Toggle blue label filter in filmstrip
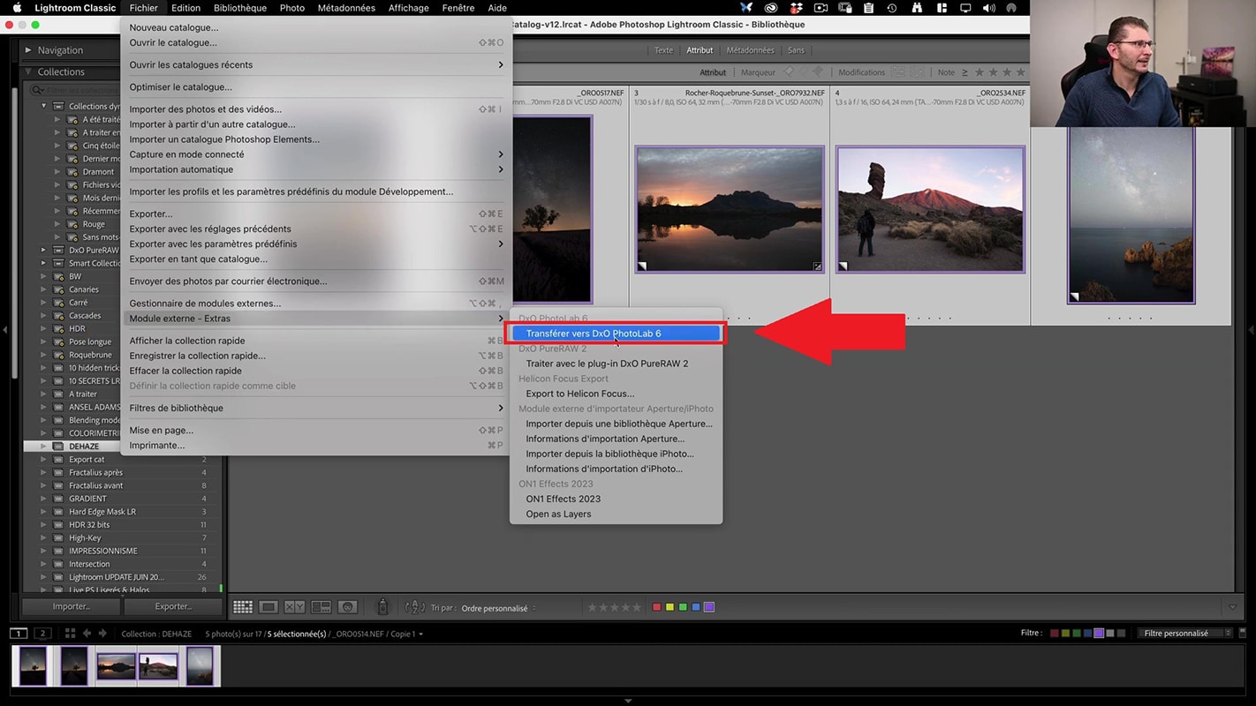The height and width of the screenshot is (706, 1256). (x=1088, y=634)
